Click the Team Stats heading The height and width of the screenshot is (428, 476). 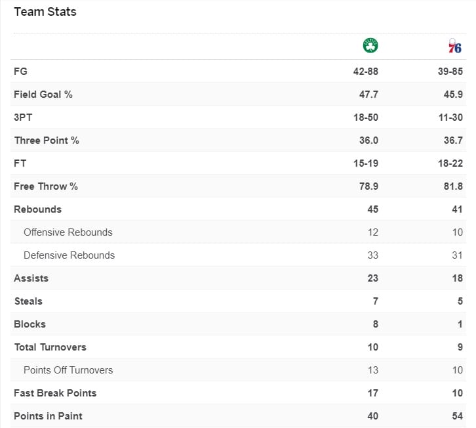(45, 12)
